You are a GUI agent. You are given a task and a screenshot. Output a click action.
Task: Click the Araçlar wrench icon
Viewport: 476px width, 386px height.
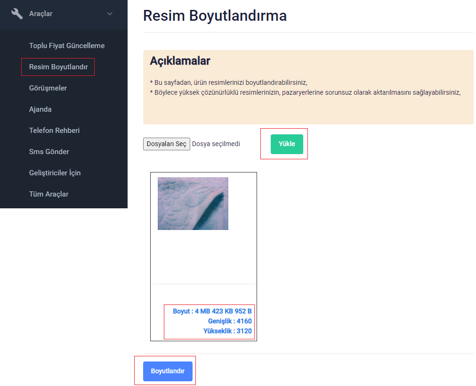17,14
